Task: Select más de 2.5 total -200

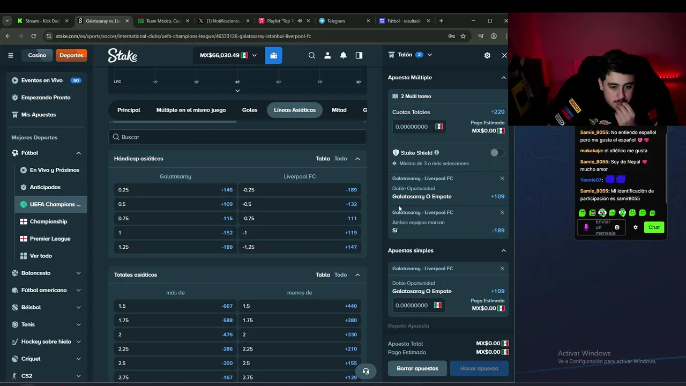Action: [x=175, y=363]
